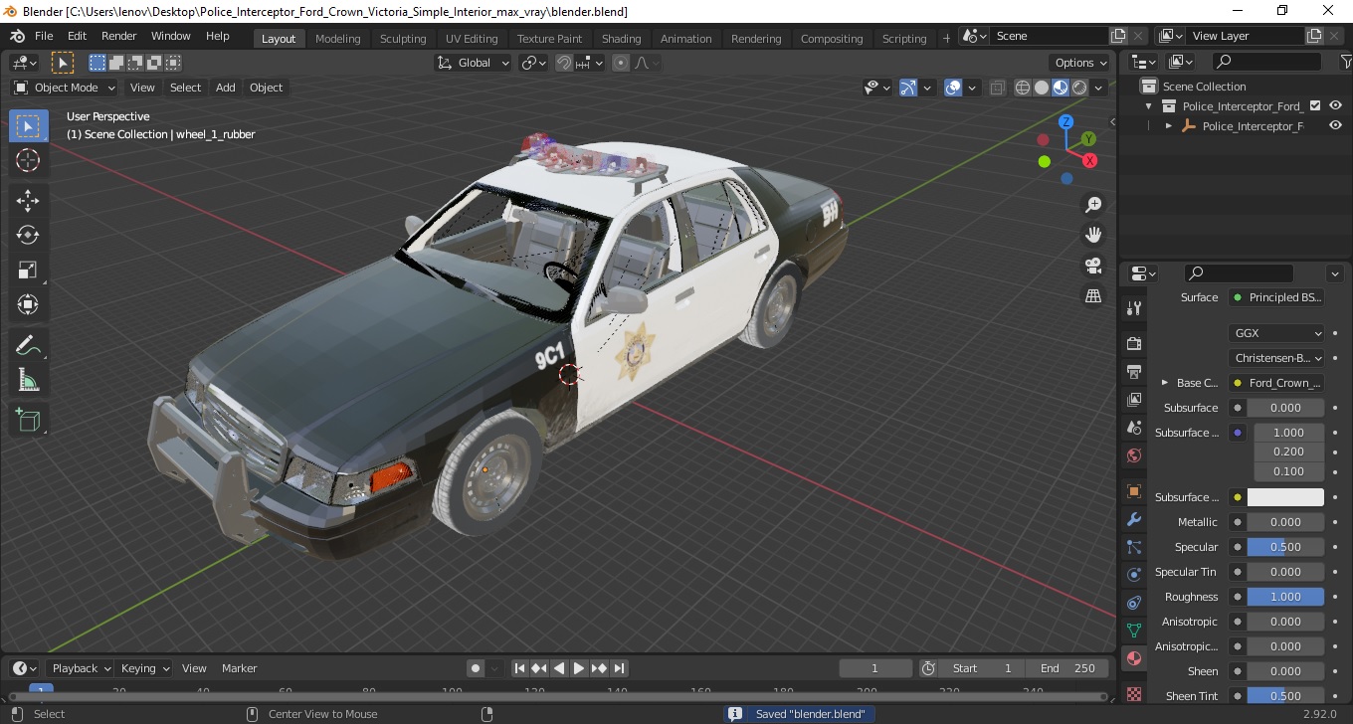Activate the Cursor tool
The height and width of the screenshot is (724, 1353).
click(x=28, y=160)
